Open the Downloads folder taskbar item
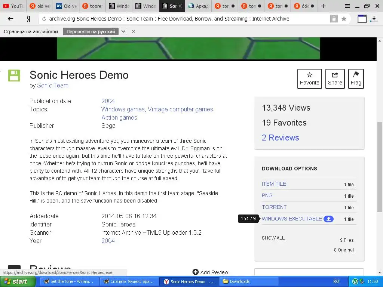Viewport: 383px width, 287px height. 249,281
